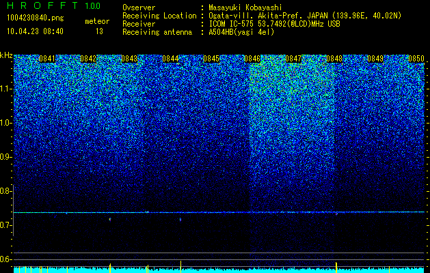The width and height of the screenshot is (430, 273).
Task: Click the meteor echo dot near 0845
Action: pos(180,219)
